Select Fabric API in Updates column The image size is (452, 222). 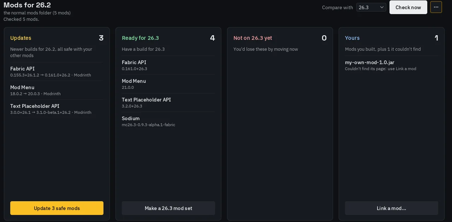tap(57, 72)
